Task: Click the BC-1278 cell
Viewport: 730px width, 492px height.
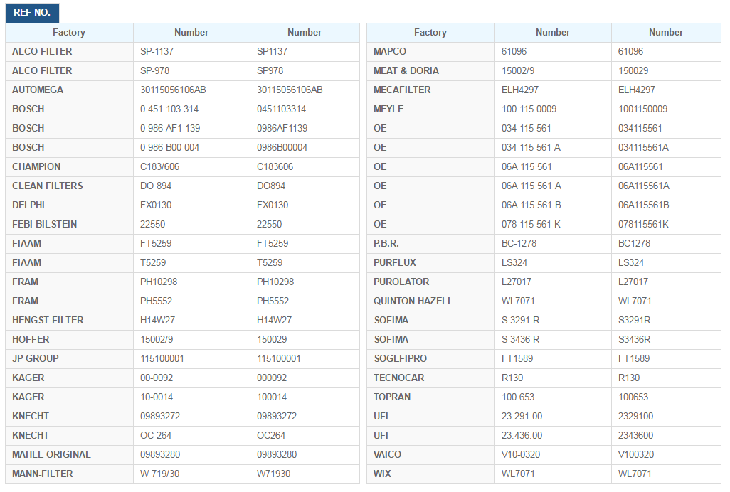Action: coord(553,244)
